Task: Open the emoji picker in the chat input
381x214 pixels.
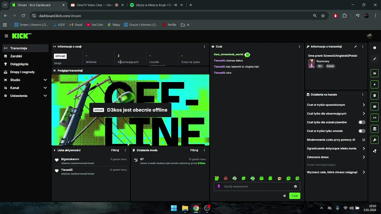Action: coord(295,186)
